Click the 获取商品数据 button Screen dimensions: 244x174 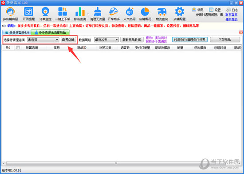[x=132, y=40]
